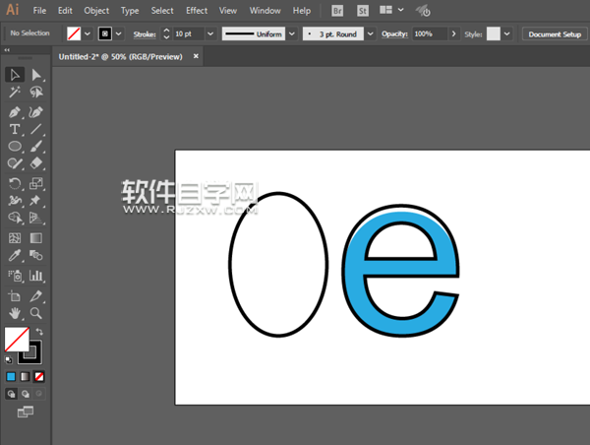Select the Puppet Warp pin tool

(x=36, y=201)
